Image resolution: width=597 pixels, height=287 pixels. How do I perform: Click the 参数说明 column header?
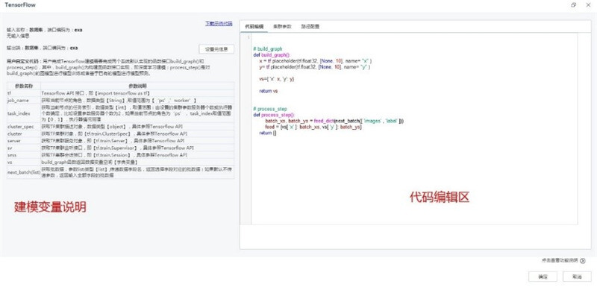(137, 86)
